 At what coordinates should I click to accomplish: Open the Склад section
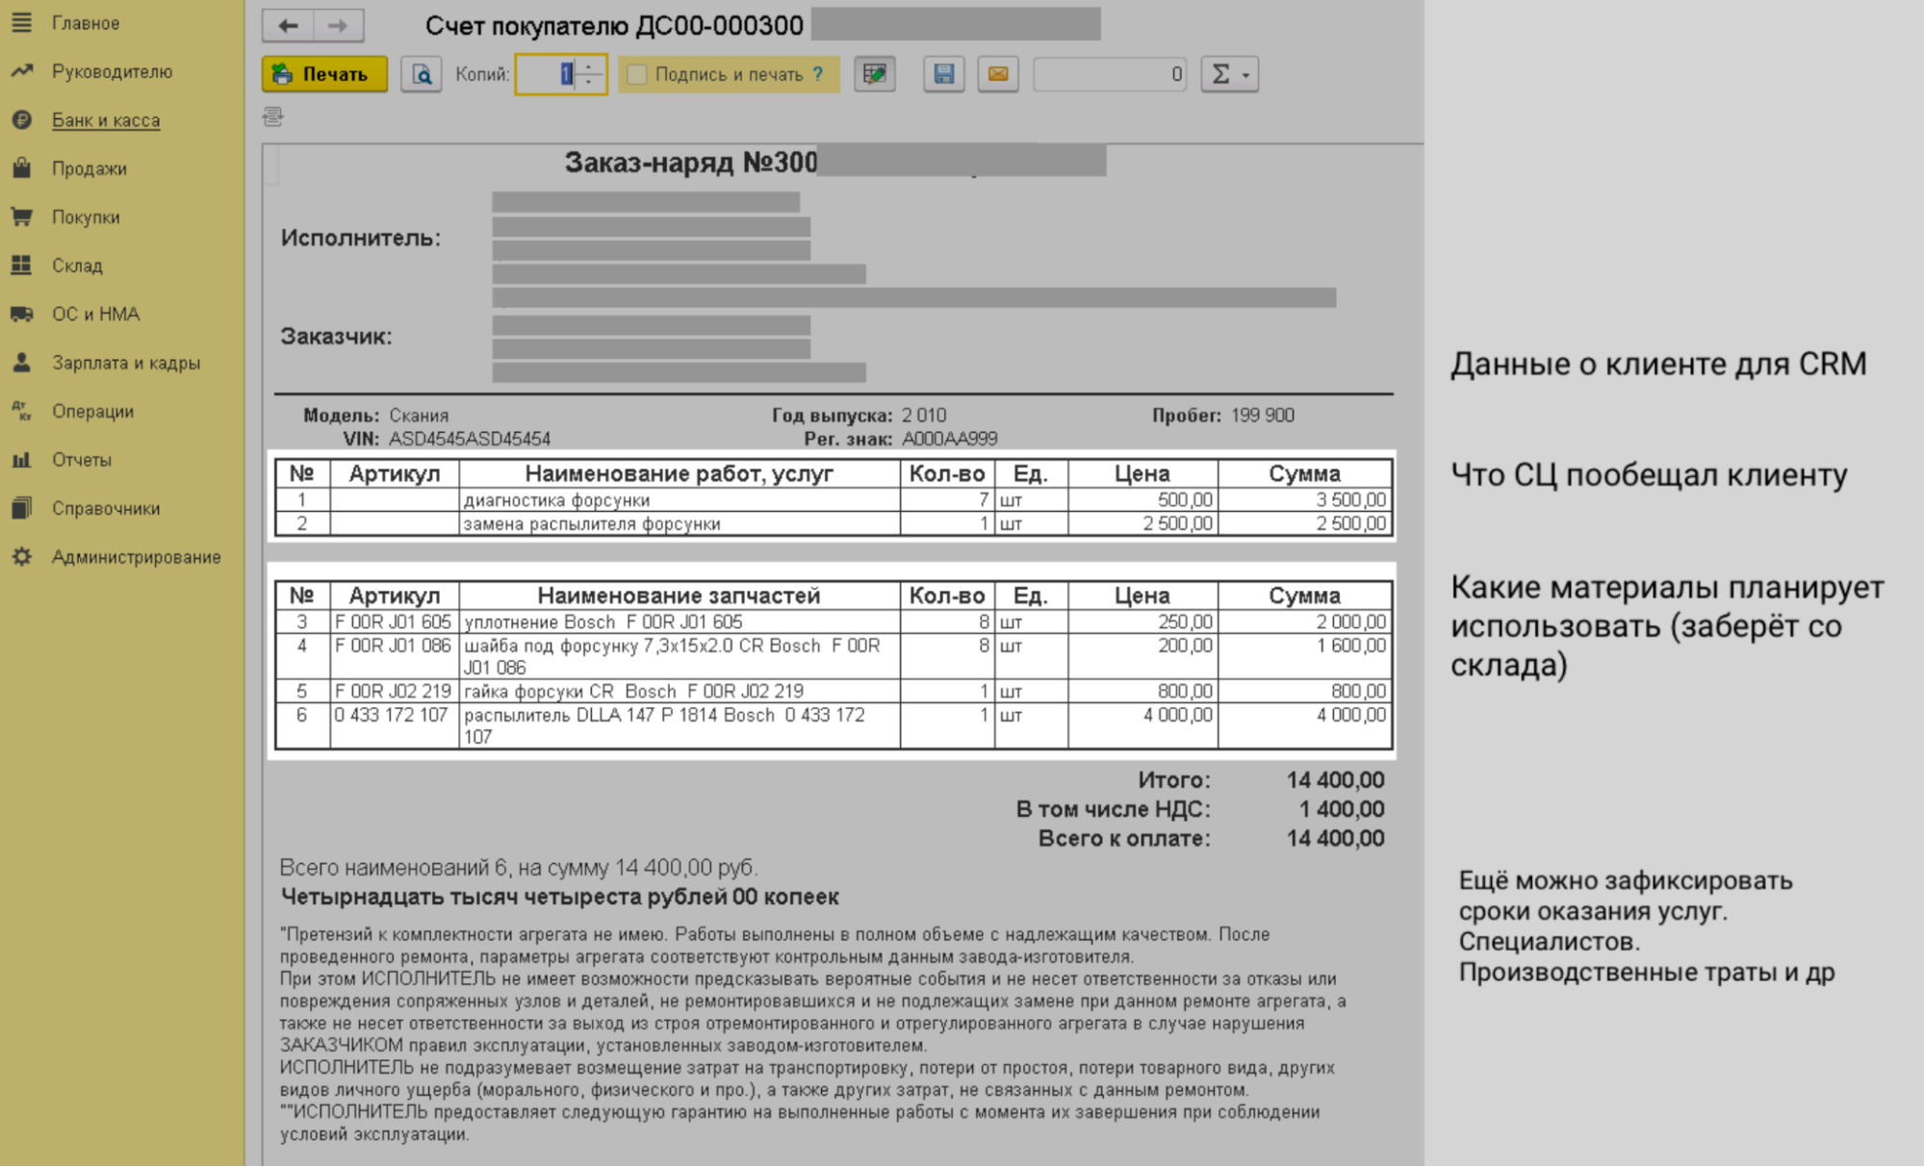[x=77, y=266]
